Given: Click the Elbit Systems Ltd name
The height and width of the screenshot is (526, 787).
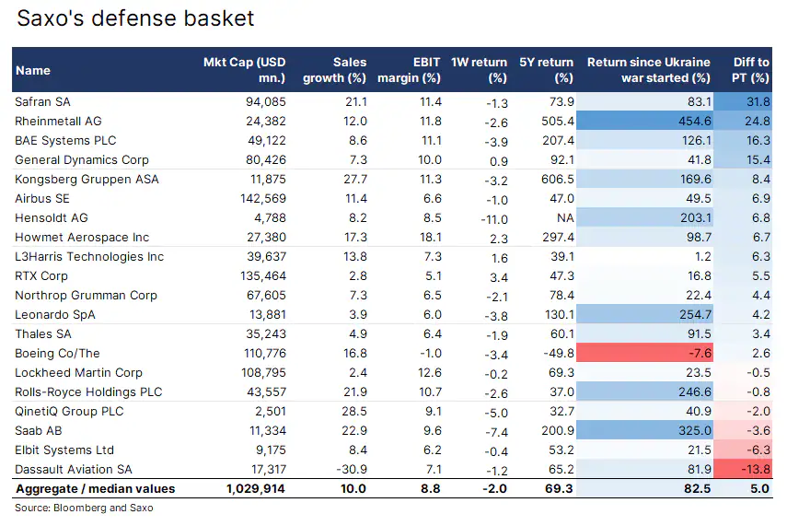Looking at the screenshot, I should 64,450.
